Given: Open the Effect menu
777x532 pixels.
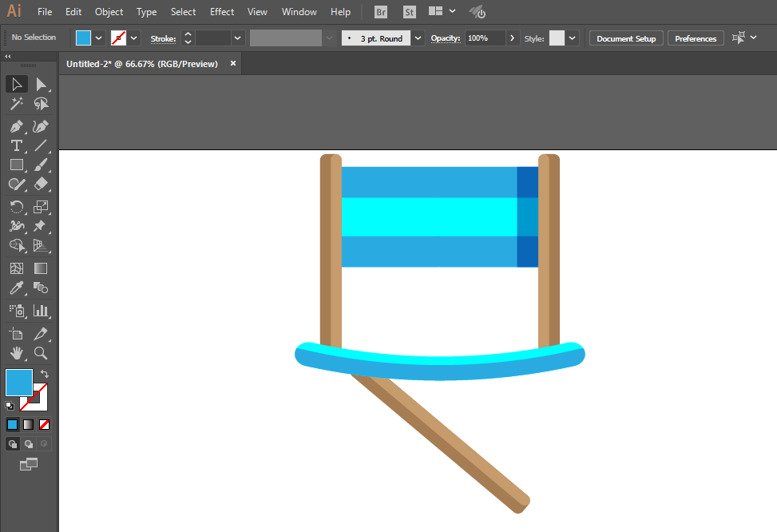Looking at the screenshot, I should [x=221, y=12].
